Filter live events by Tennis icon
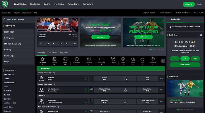205x113 pixels. coord(65,59)
